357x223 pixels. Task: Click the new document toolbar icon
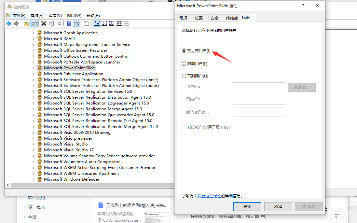pyautogui.click(x=87, y=23)
